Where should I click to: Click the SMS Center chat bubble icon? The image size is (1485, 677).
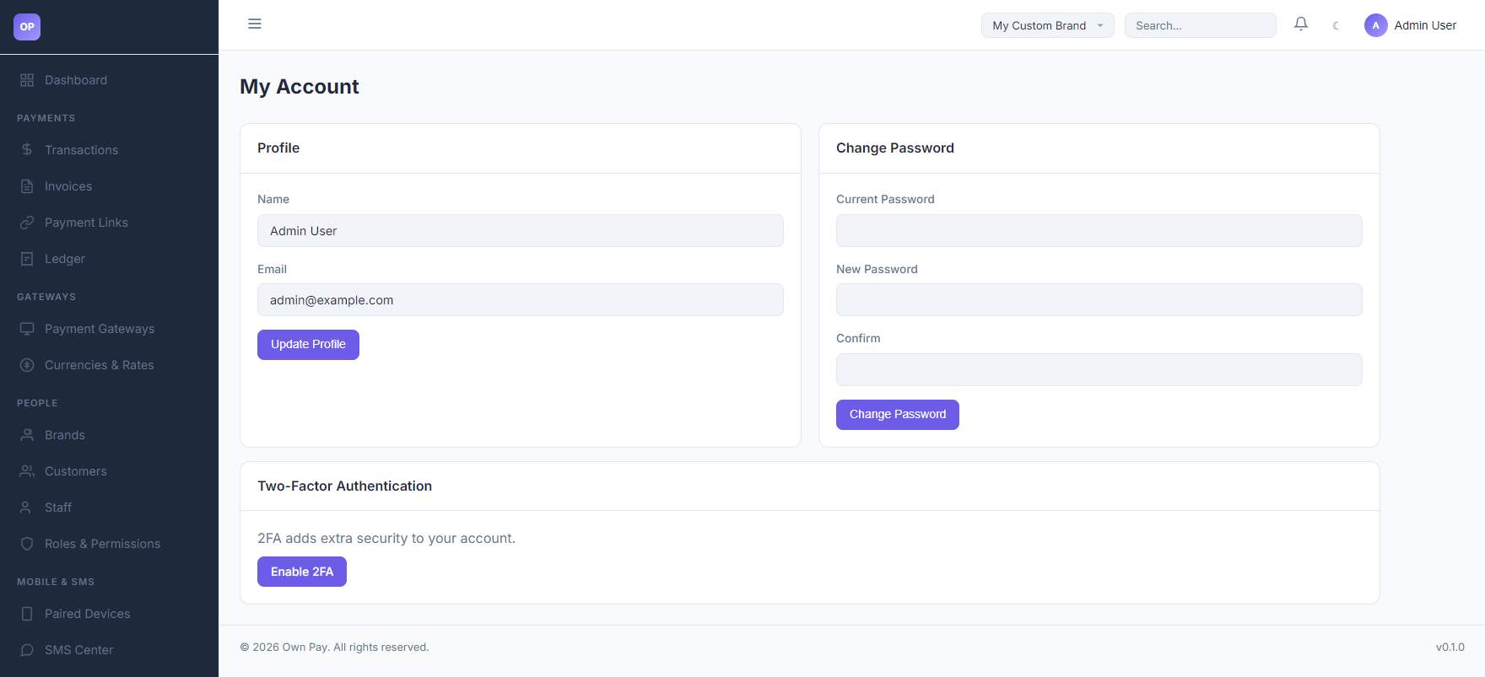tap(27, 650)
